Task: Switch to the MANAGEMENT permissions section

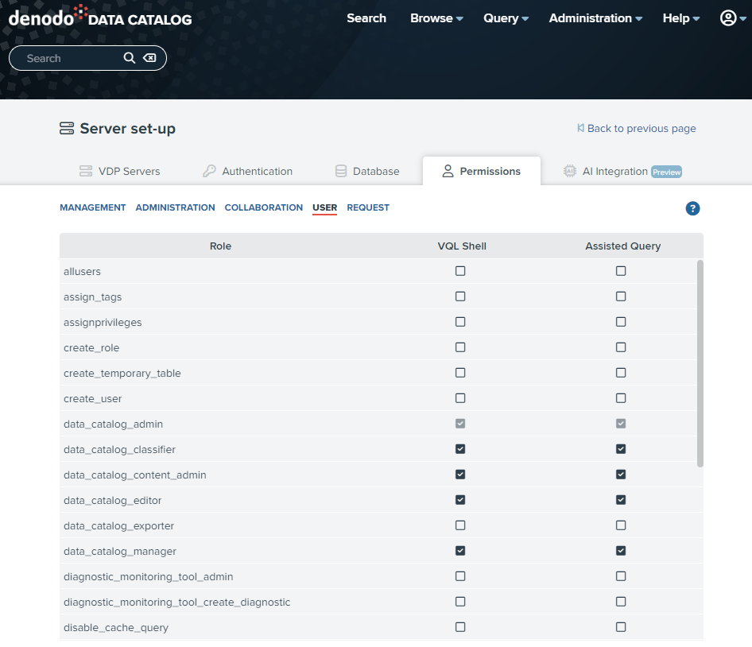Action: [x=92, y=207]
